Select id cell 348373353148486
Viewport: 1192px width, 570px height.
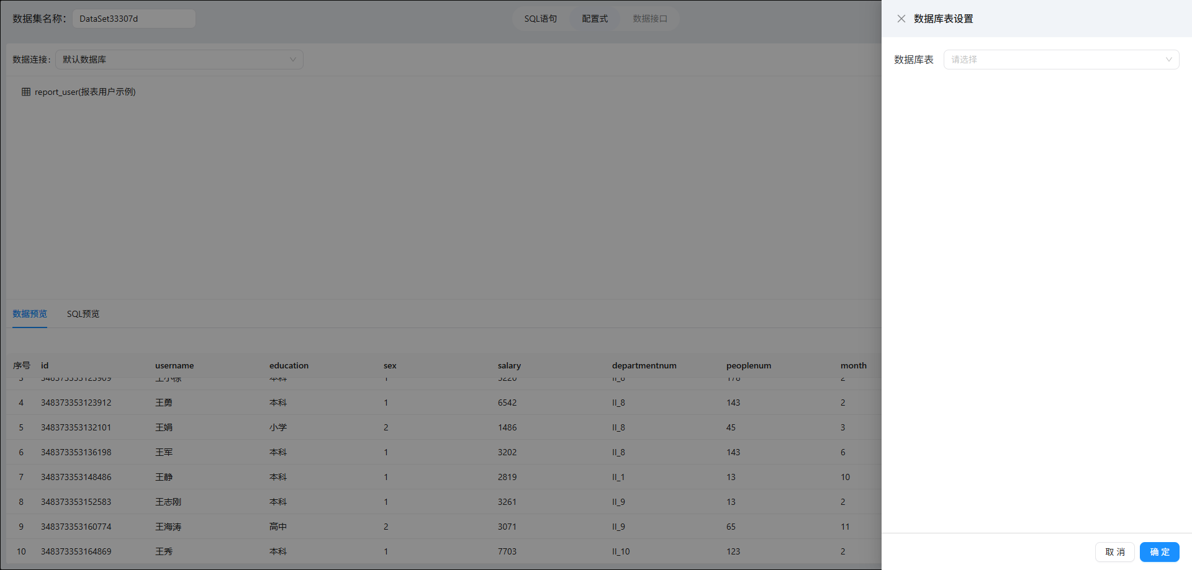point(76,477)
